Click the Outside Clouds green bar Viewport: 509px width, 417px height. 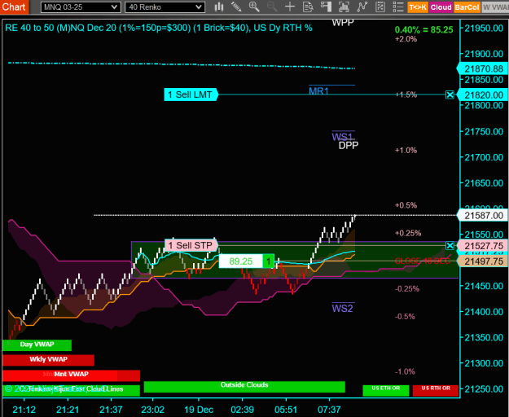(x=244, y=387)
